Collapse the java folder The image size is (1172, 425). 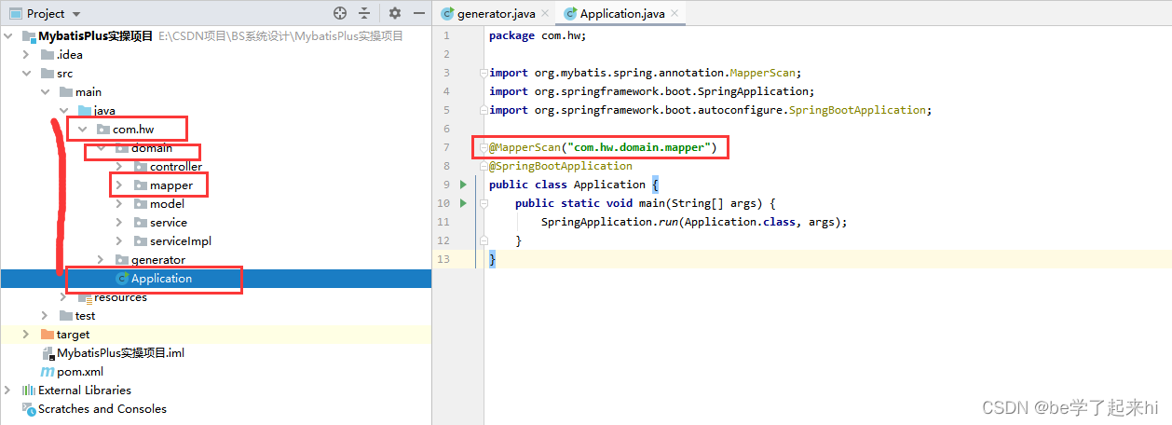pyautogui.click(x=64, y=111)
